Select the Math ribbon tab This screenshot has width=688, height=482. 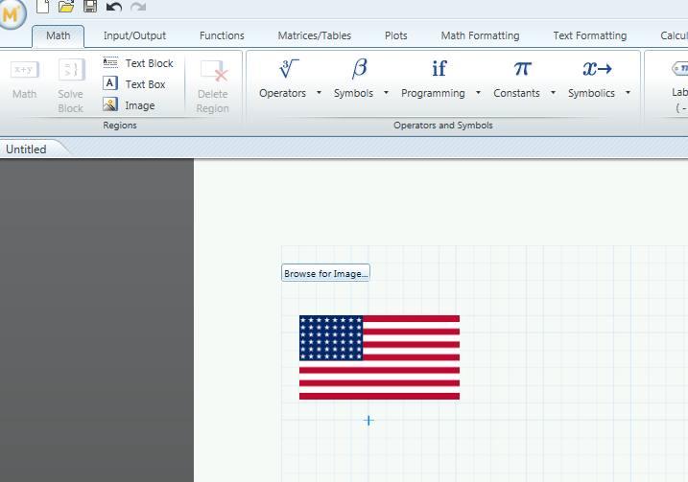58,35
